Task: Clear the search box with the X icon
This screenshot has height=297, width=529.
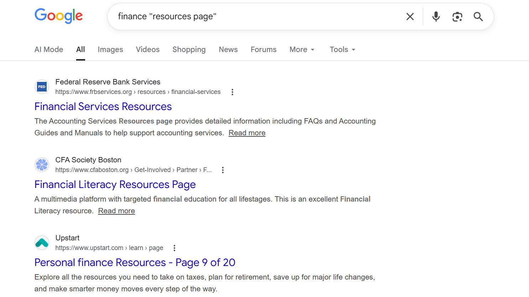Action: click(x=410, y=16)
